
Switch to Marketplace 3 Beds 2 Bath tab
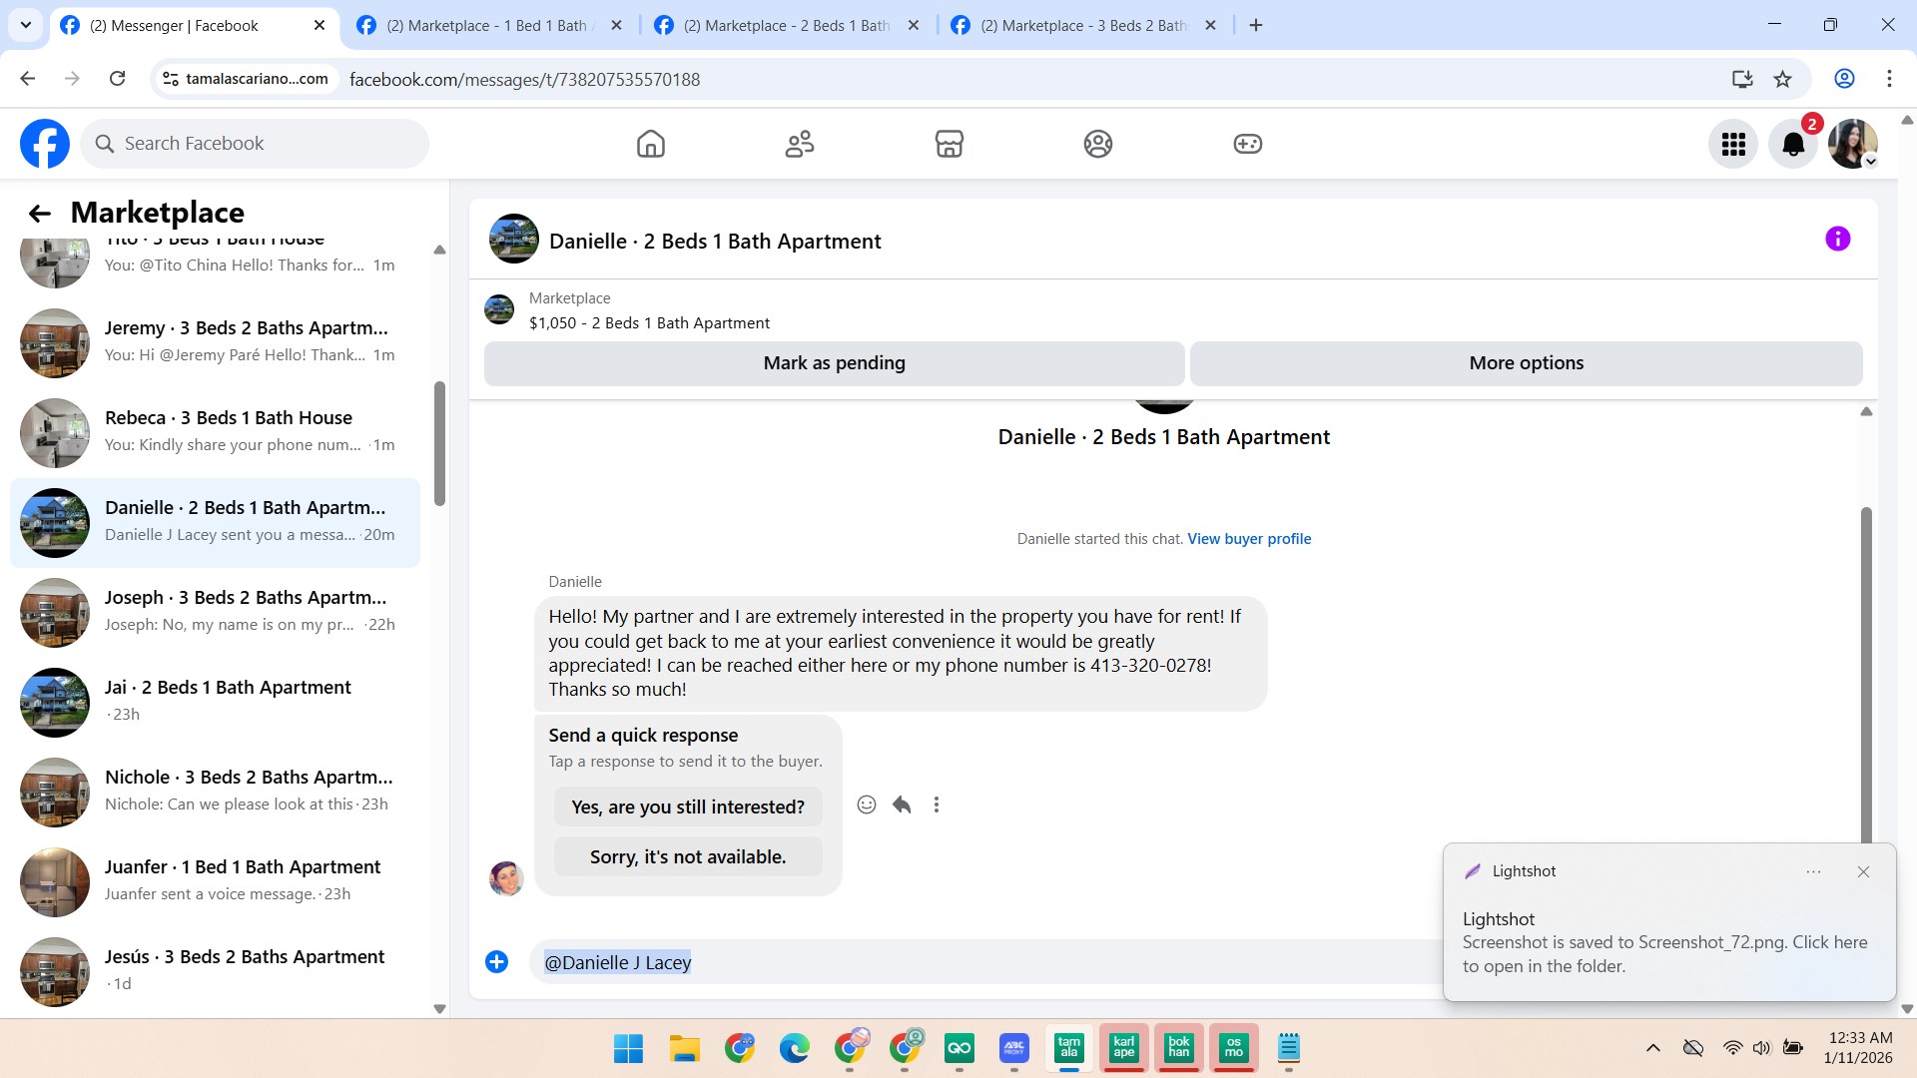1082,25
